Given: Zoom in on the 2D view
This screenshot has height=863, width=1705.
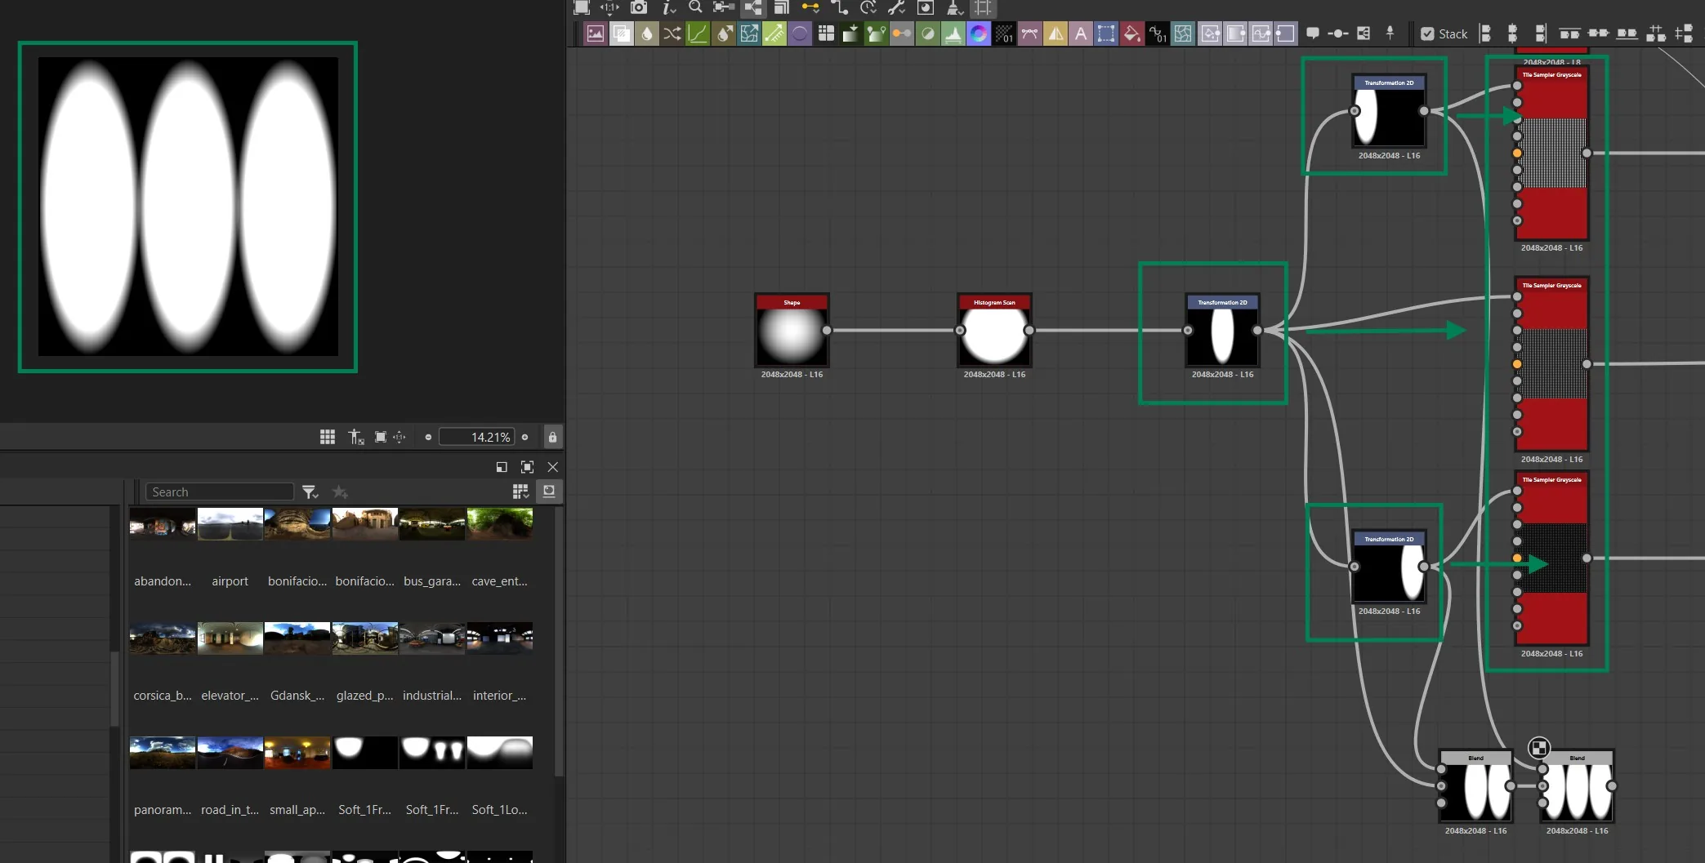Looking at the screenshot, I should click(524, 437).
